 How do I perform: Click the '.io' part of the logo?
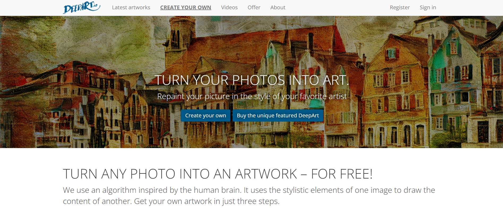pos(95,5)
